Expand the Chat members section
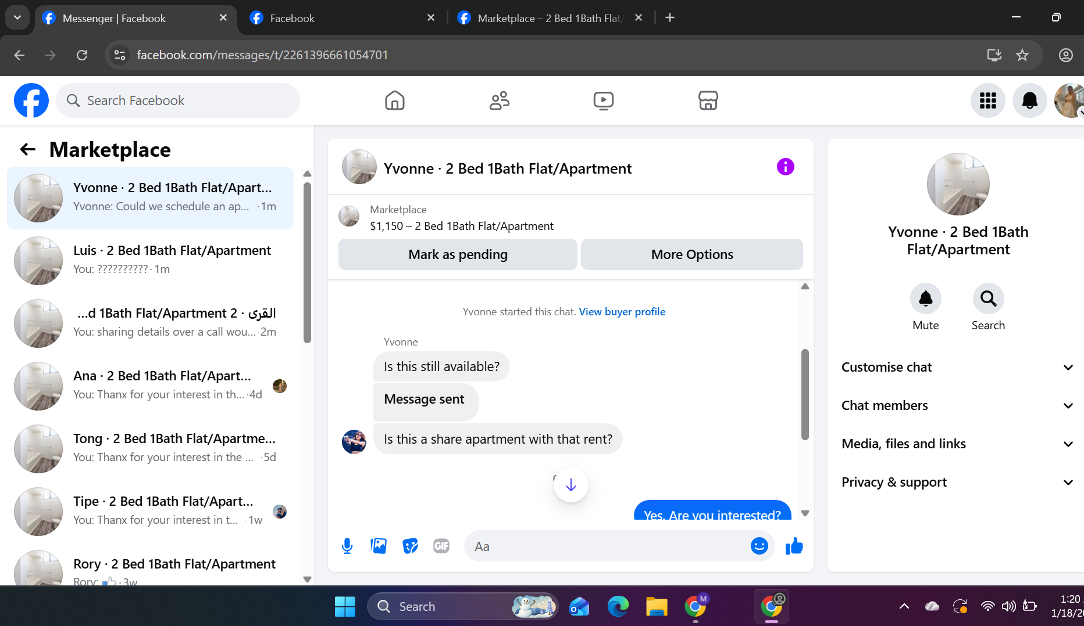The image size is (1084, 626). (x=957, y=405)
